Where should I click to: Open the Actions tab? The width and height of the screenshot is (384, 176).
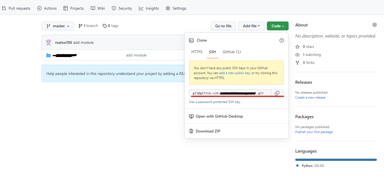47,8
